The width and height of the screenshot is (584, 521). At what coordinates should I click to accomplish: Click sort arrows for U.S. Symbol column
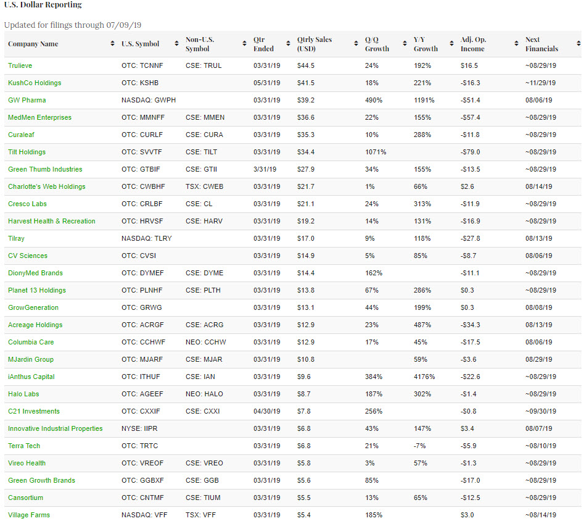point(176,44)
